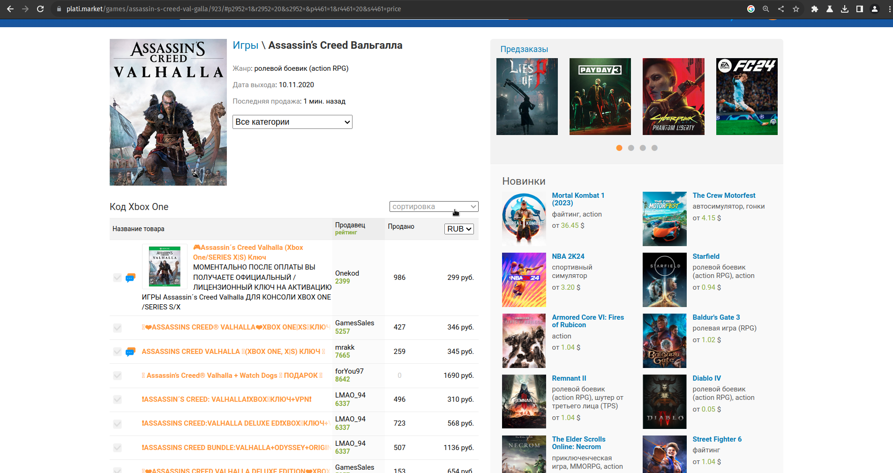Tick the checkbox for LMAO_94 310 руб. offer
This screenshot has width=893, height=473.
pos(117,399)
